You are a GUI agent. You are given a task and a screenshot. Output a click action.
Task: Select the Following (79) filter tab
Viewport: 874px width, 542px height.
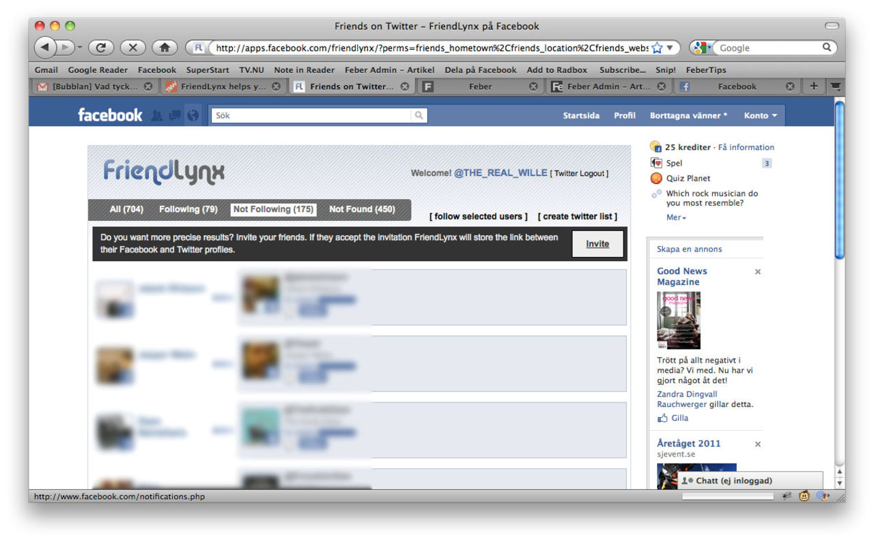[x=188, y=209]
